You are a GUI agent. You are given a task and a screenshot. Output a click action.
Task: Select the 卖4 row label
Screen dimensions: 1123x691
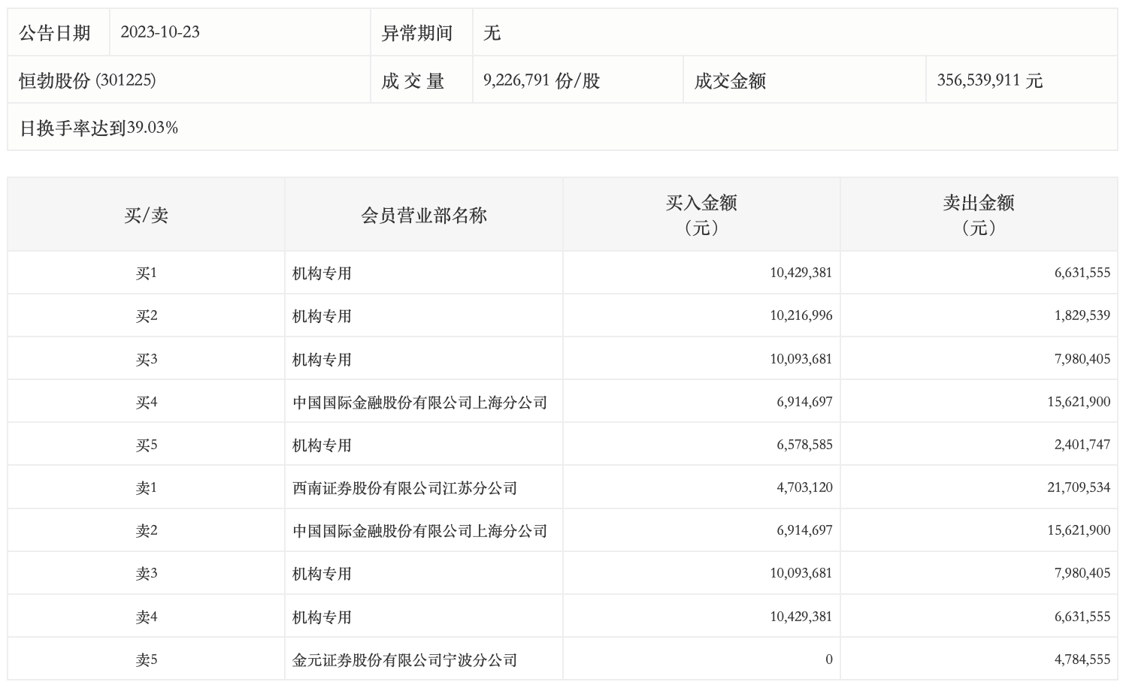click(147, 617)
